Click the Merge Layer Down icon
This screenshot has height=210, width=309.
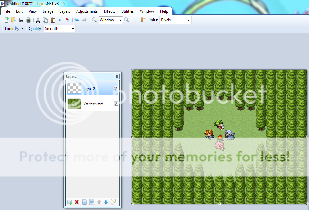tap(92, 202)
